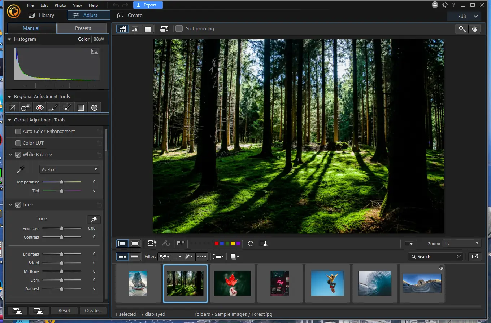The width and height of the screenshot is (491, 323).
Task: Switch to the Presets tab
Action: 83,28
